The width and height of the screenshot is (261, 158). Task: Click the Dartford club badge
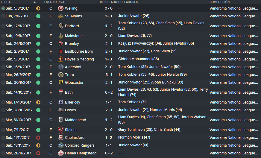(61, 26)
